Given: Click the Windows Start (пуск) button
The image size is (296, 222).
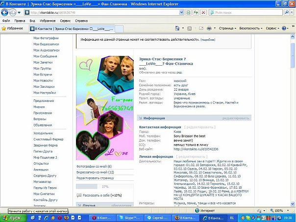Looking at the screenshot, I should 13,217.
